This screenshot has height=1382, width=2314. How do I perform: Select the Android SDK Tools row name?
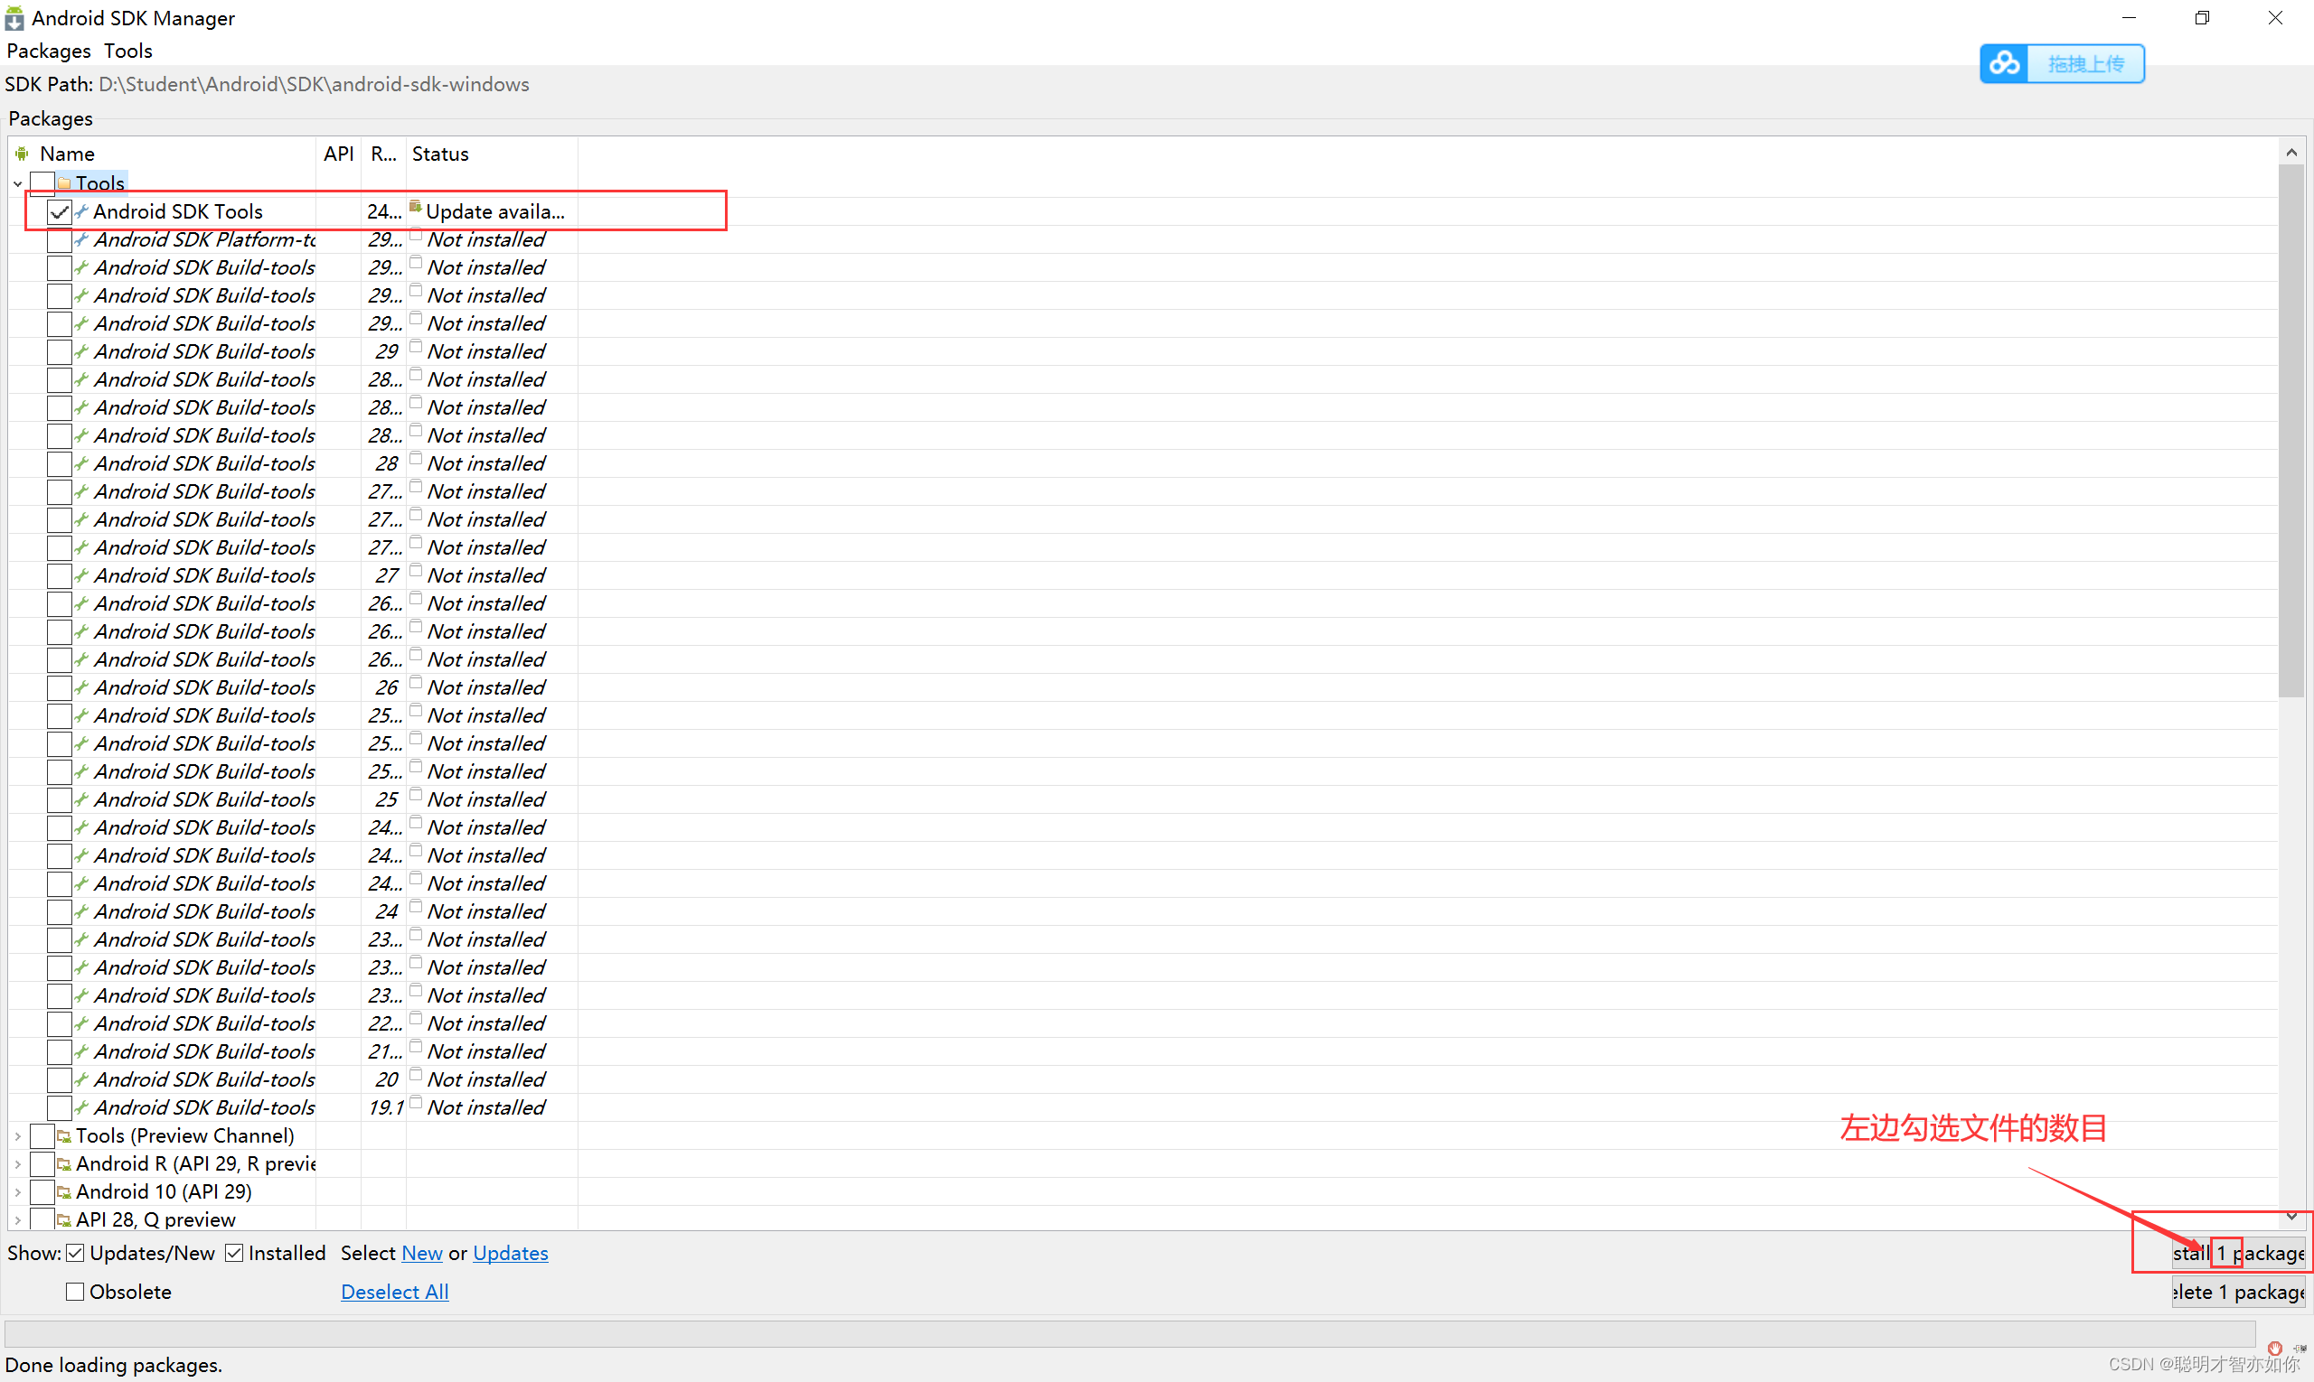tap(178, 211)
